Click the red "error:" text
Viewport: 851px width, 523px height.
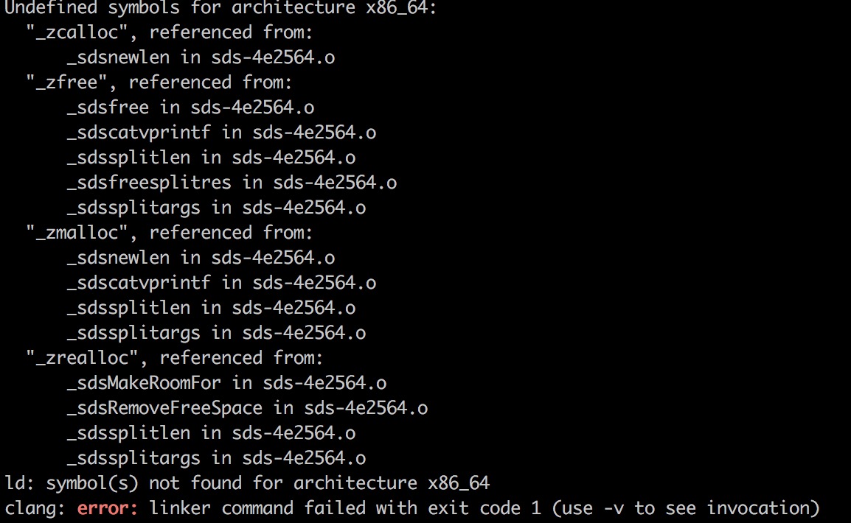(108, 508)
